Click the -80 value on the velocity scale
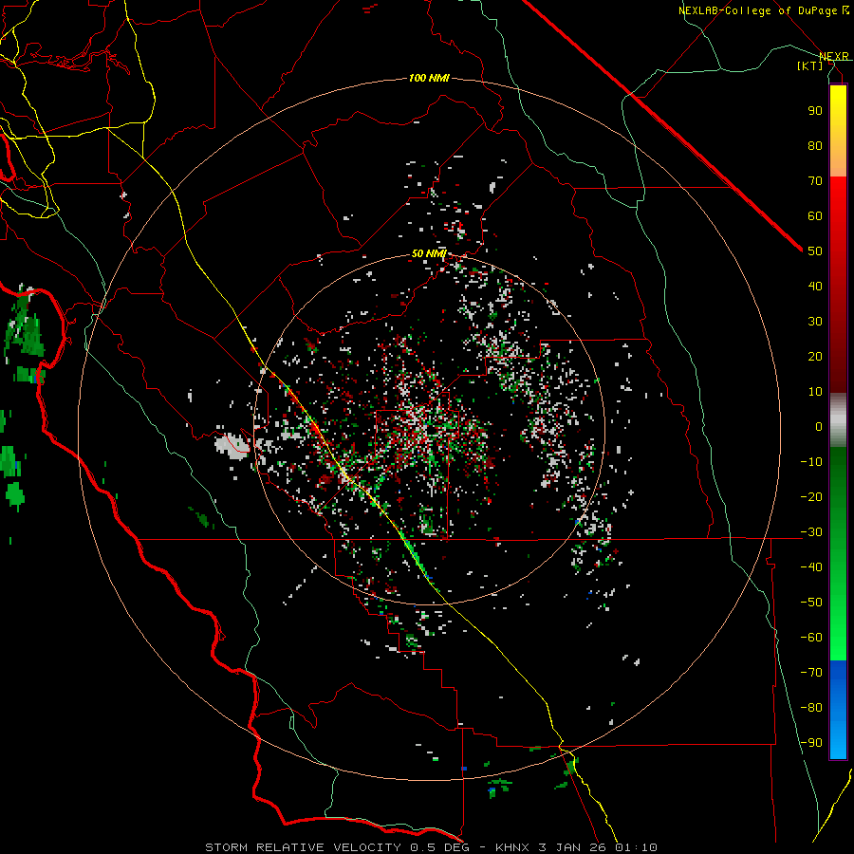 coord(811,708)
